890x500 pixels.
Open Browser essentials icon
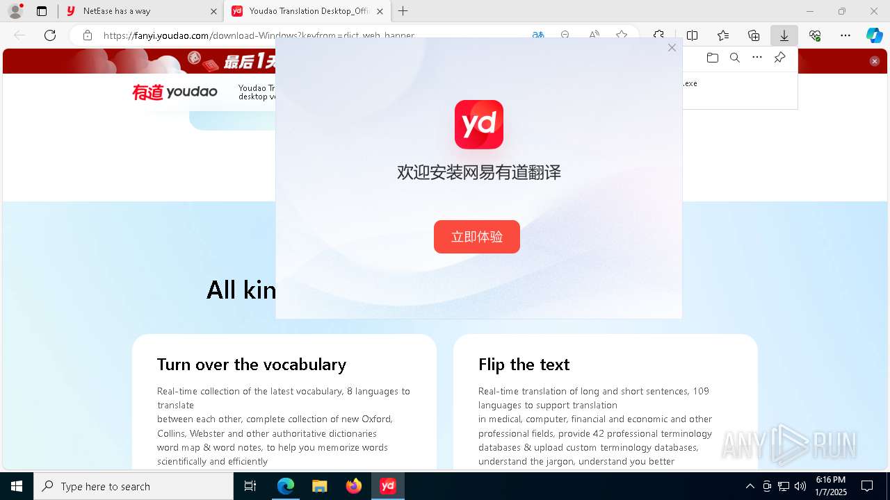coord(815,35)
